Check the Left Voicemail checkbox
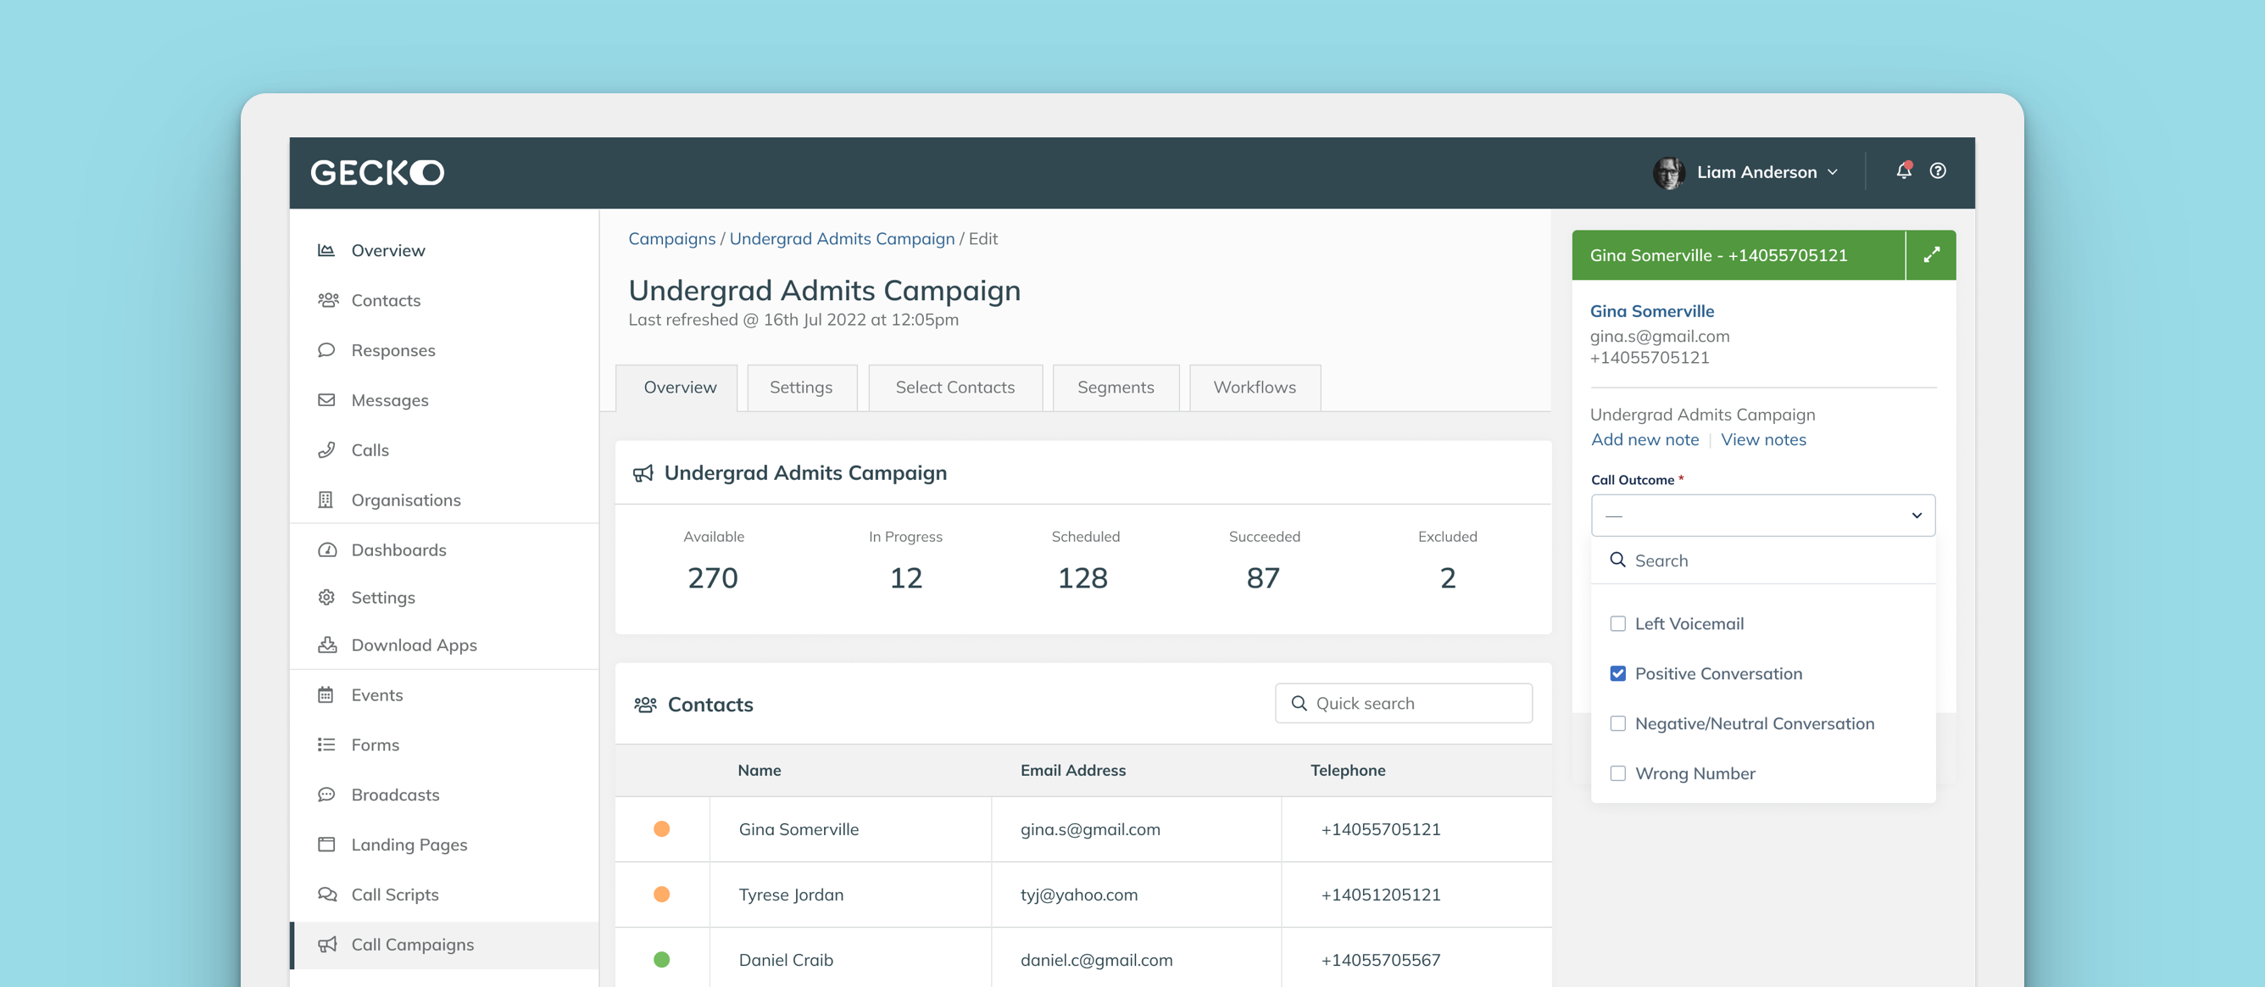Viewport: 2265px width, 987px height. (1618, 624)
